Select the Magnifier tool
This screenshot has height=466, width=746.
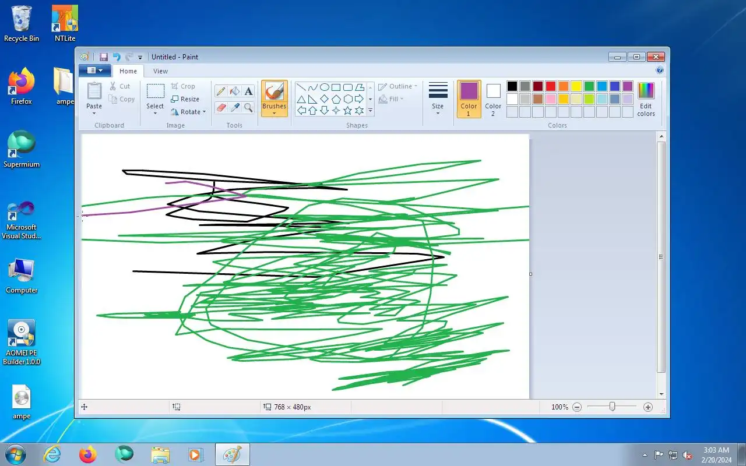coord(249,107)
